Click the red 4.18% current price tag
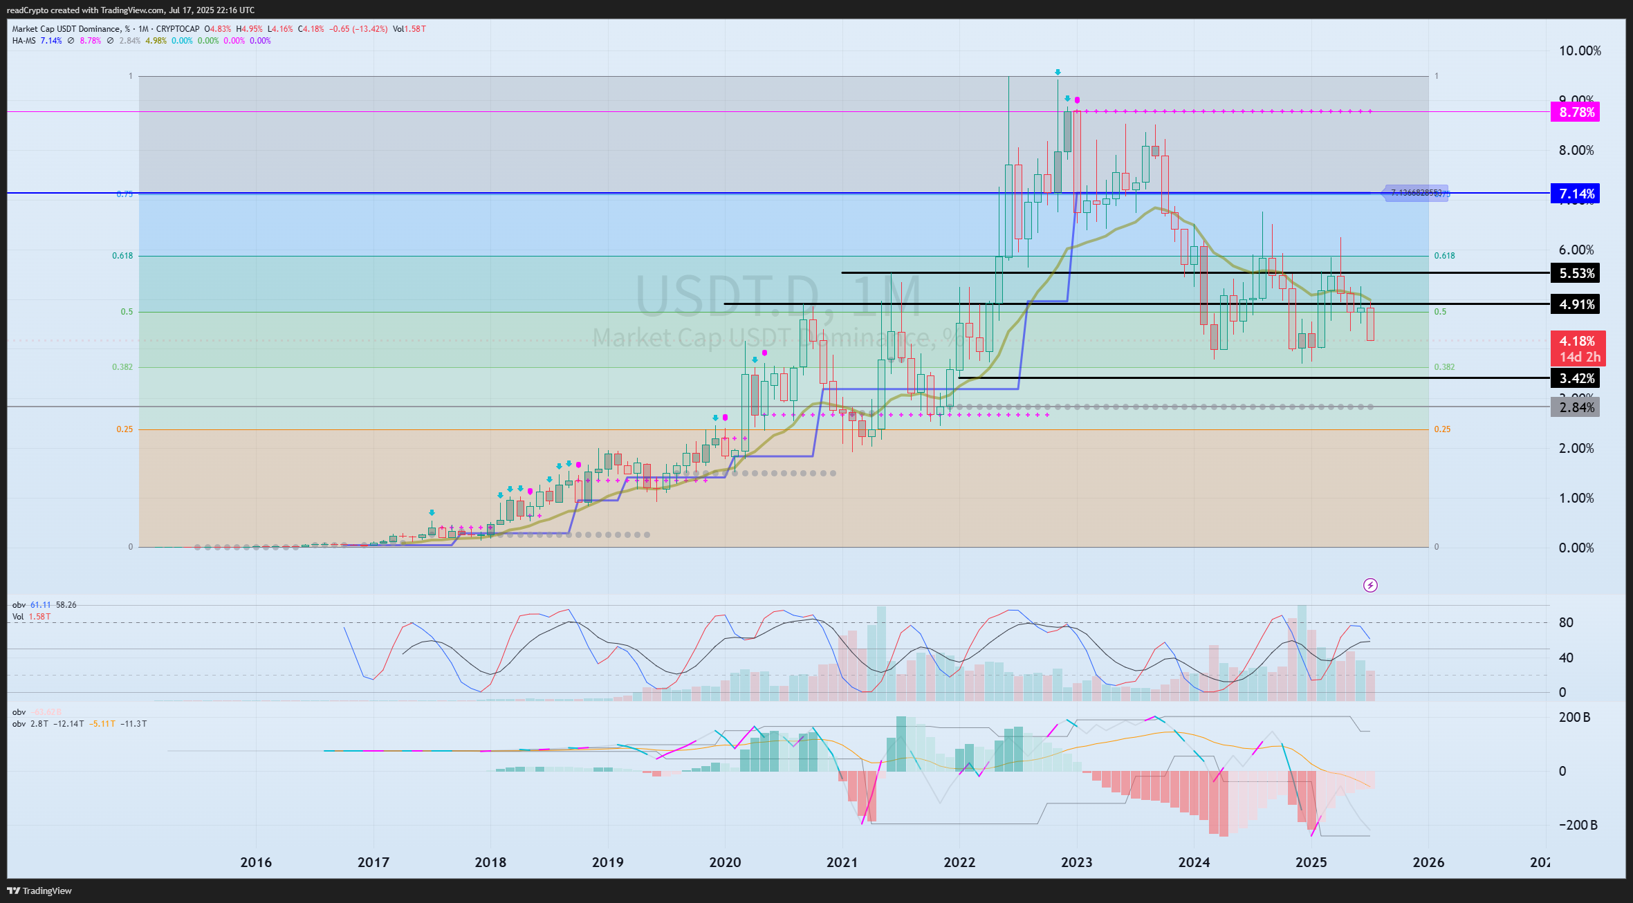The height and width of the screenshot is (903, 1633). click(1578, 348)
